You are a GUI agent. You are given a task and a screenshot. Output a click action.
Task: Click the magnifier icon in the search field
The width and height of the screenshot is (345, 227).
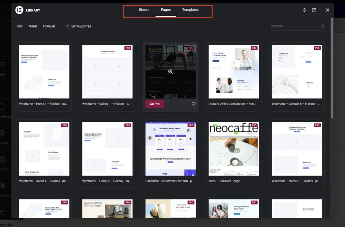coord(322,26)
